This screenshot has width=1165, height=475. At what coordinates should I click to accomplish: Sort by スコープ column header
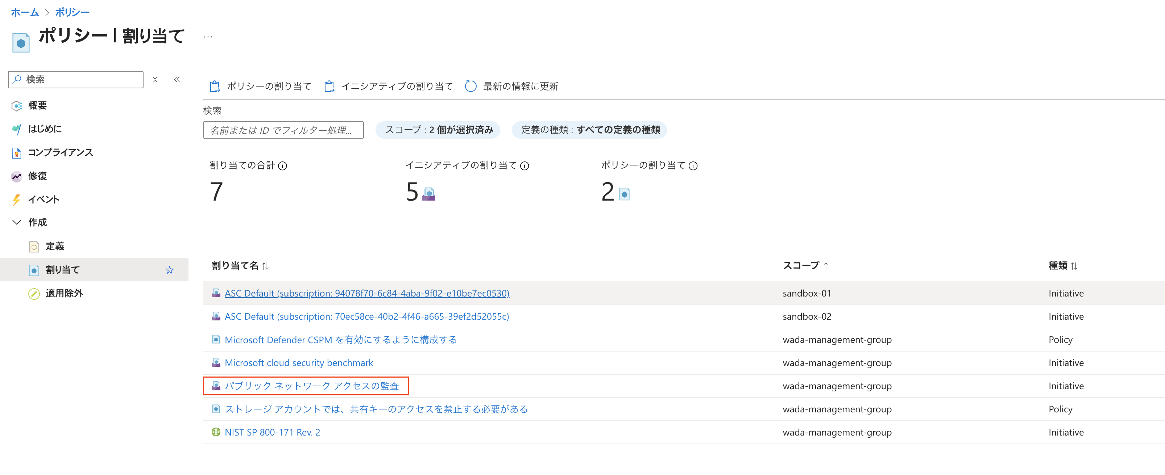click(x=805, y=265)
